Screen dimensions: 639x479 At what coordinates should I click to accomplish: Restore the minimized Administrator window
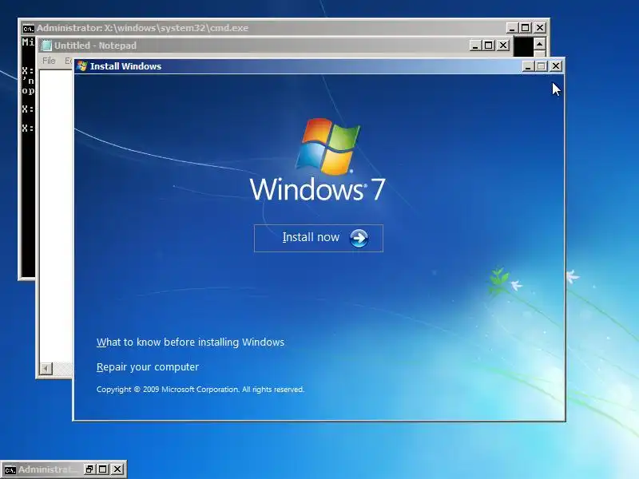(x=89, y=469)
